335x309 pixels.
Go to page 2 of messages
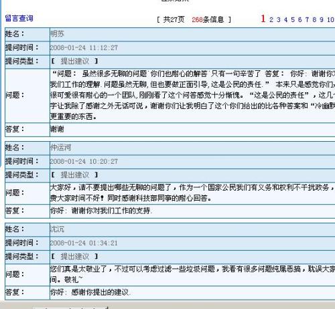[x=271, y=19]
